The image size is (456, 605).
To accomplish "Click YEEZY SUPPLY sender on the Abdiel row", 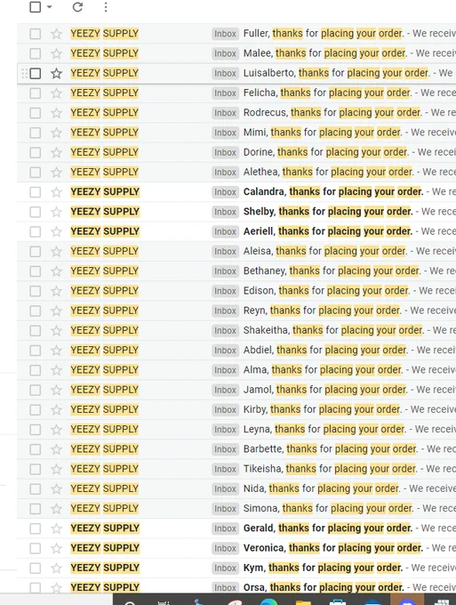I will (105, 351).
